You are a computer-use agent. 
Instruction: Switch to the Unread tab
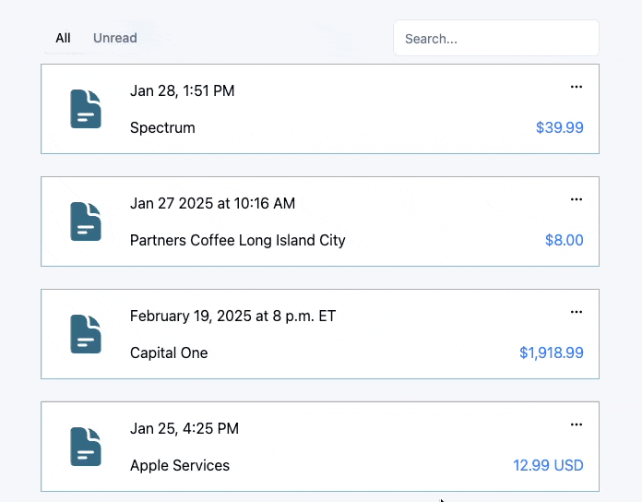pos(115,38)
